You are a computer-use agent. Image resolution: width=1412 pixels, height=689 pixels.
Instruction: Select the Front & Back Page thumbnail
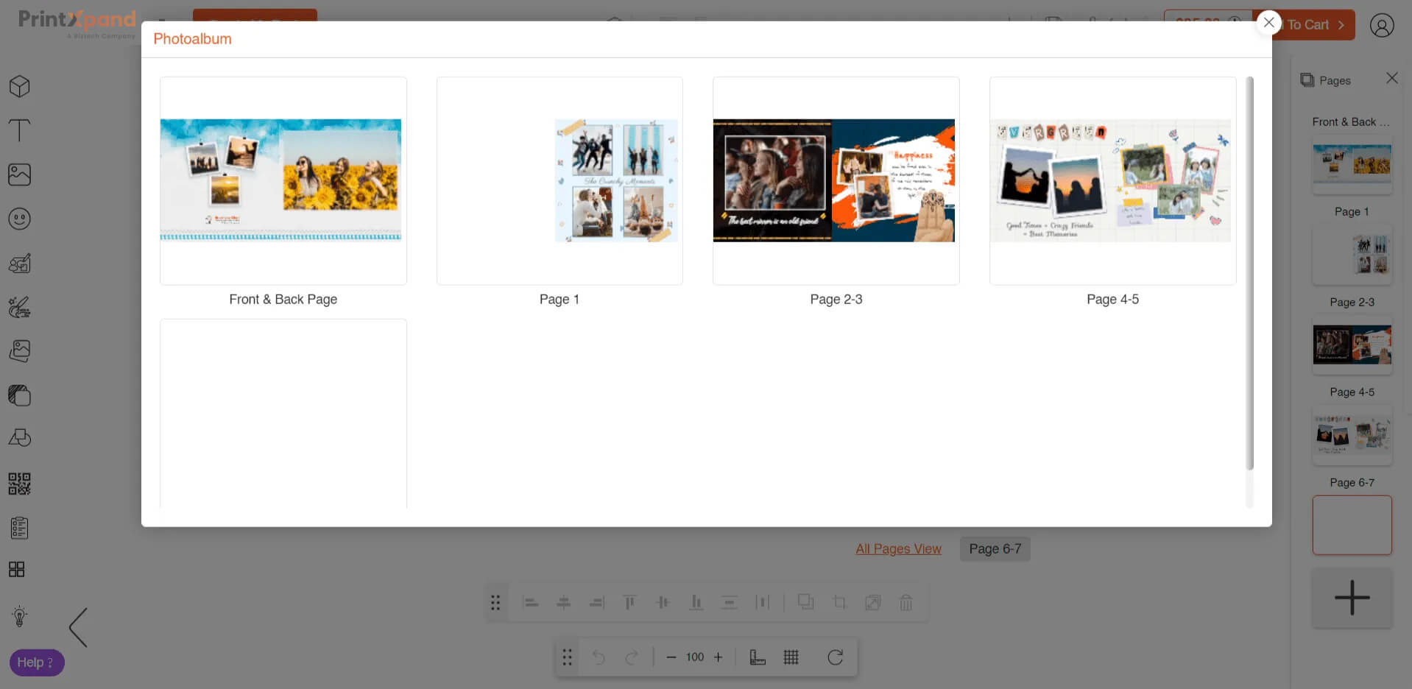click(x=283, y=181)
